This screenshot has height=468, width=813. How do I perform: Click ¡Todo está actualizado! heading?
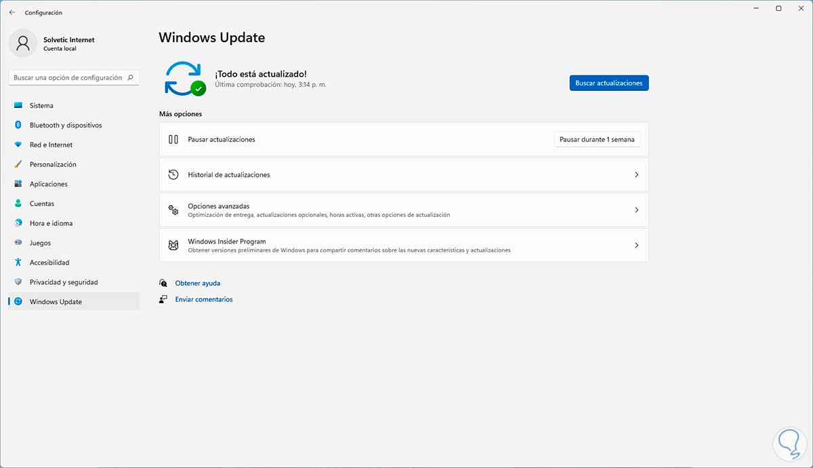pyautogui.click(x=261, y=73)
